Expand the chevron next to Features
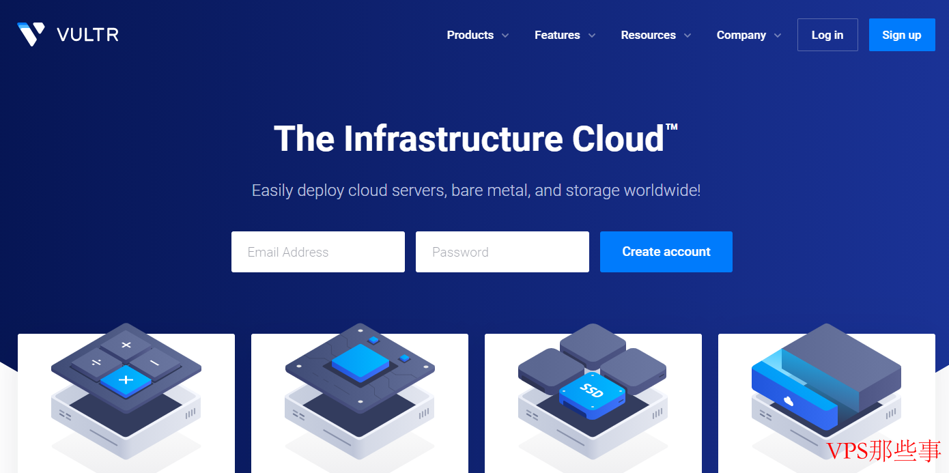949x473 pixels. coord(592,35)
